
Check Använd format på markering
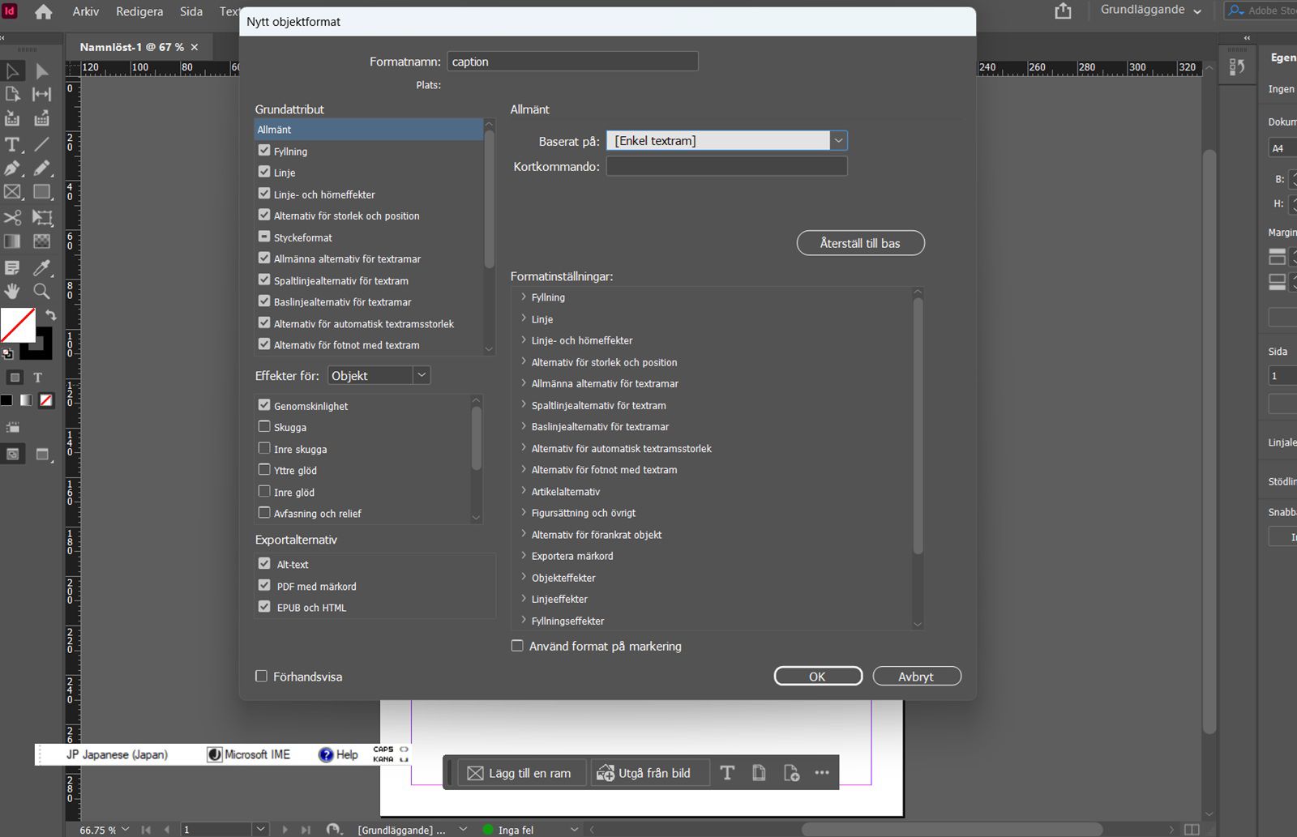[517, 646]
